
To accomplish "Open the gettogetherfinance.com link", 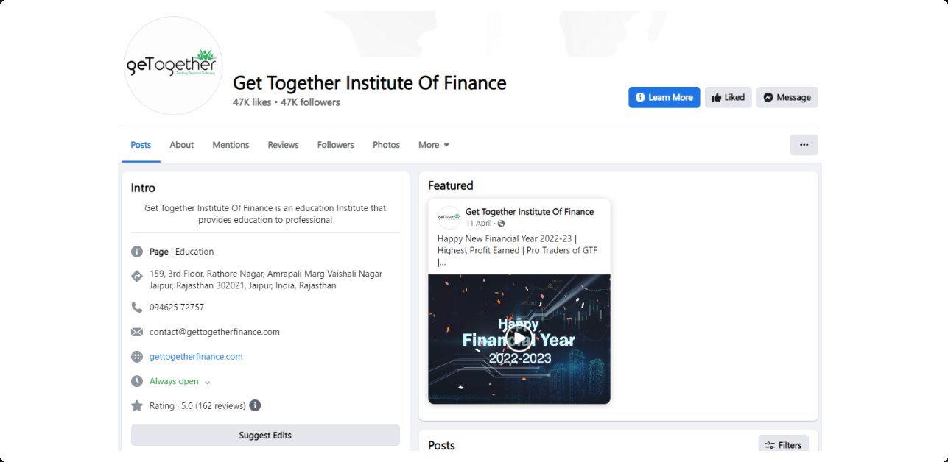I will (x=196, y=357).
